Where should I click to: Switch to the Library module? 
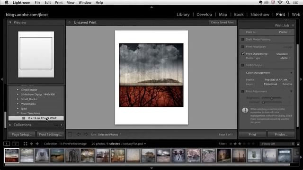click(x=183, y=15)
